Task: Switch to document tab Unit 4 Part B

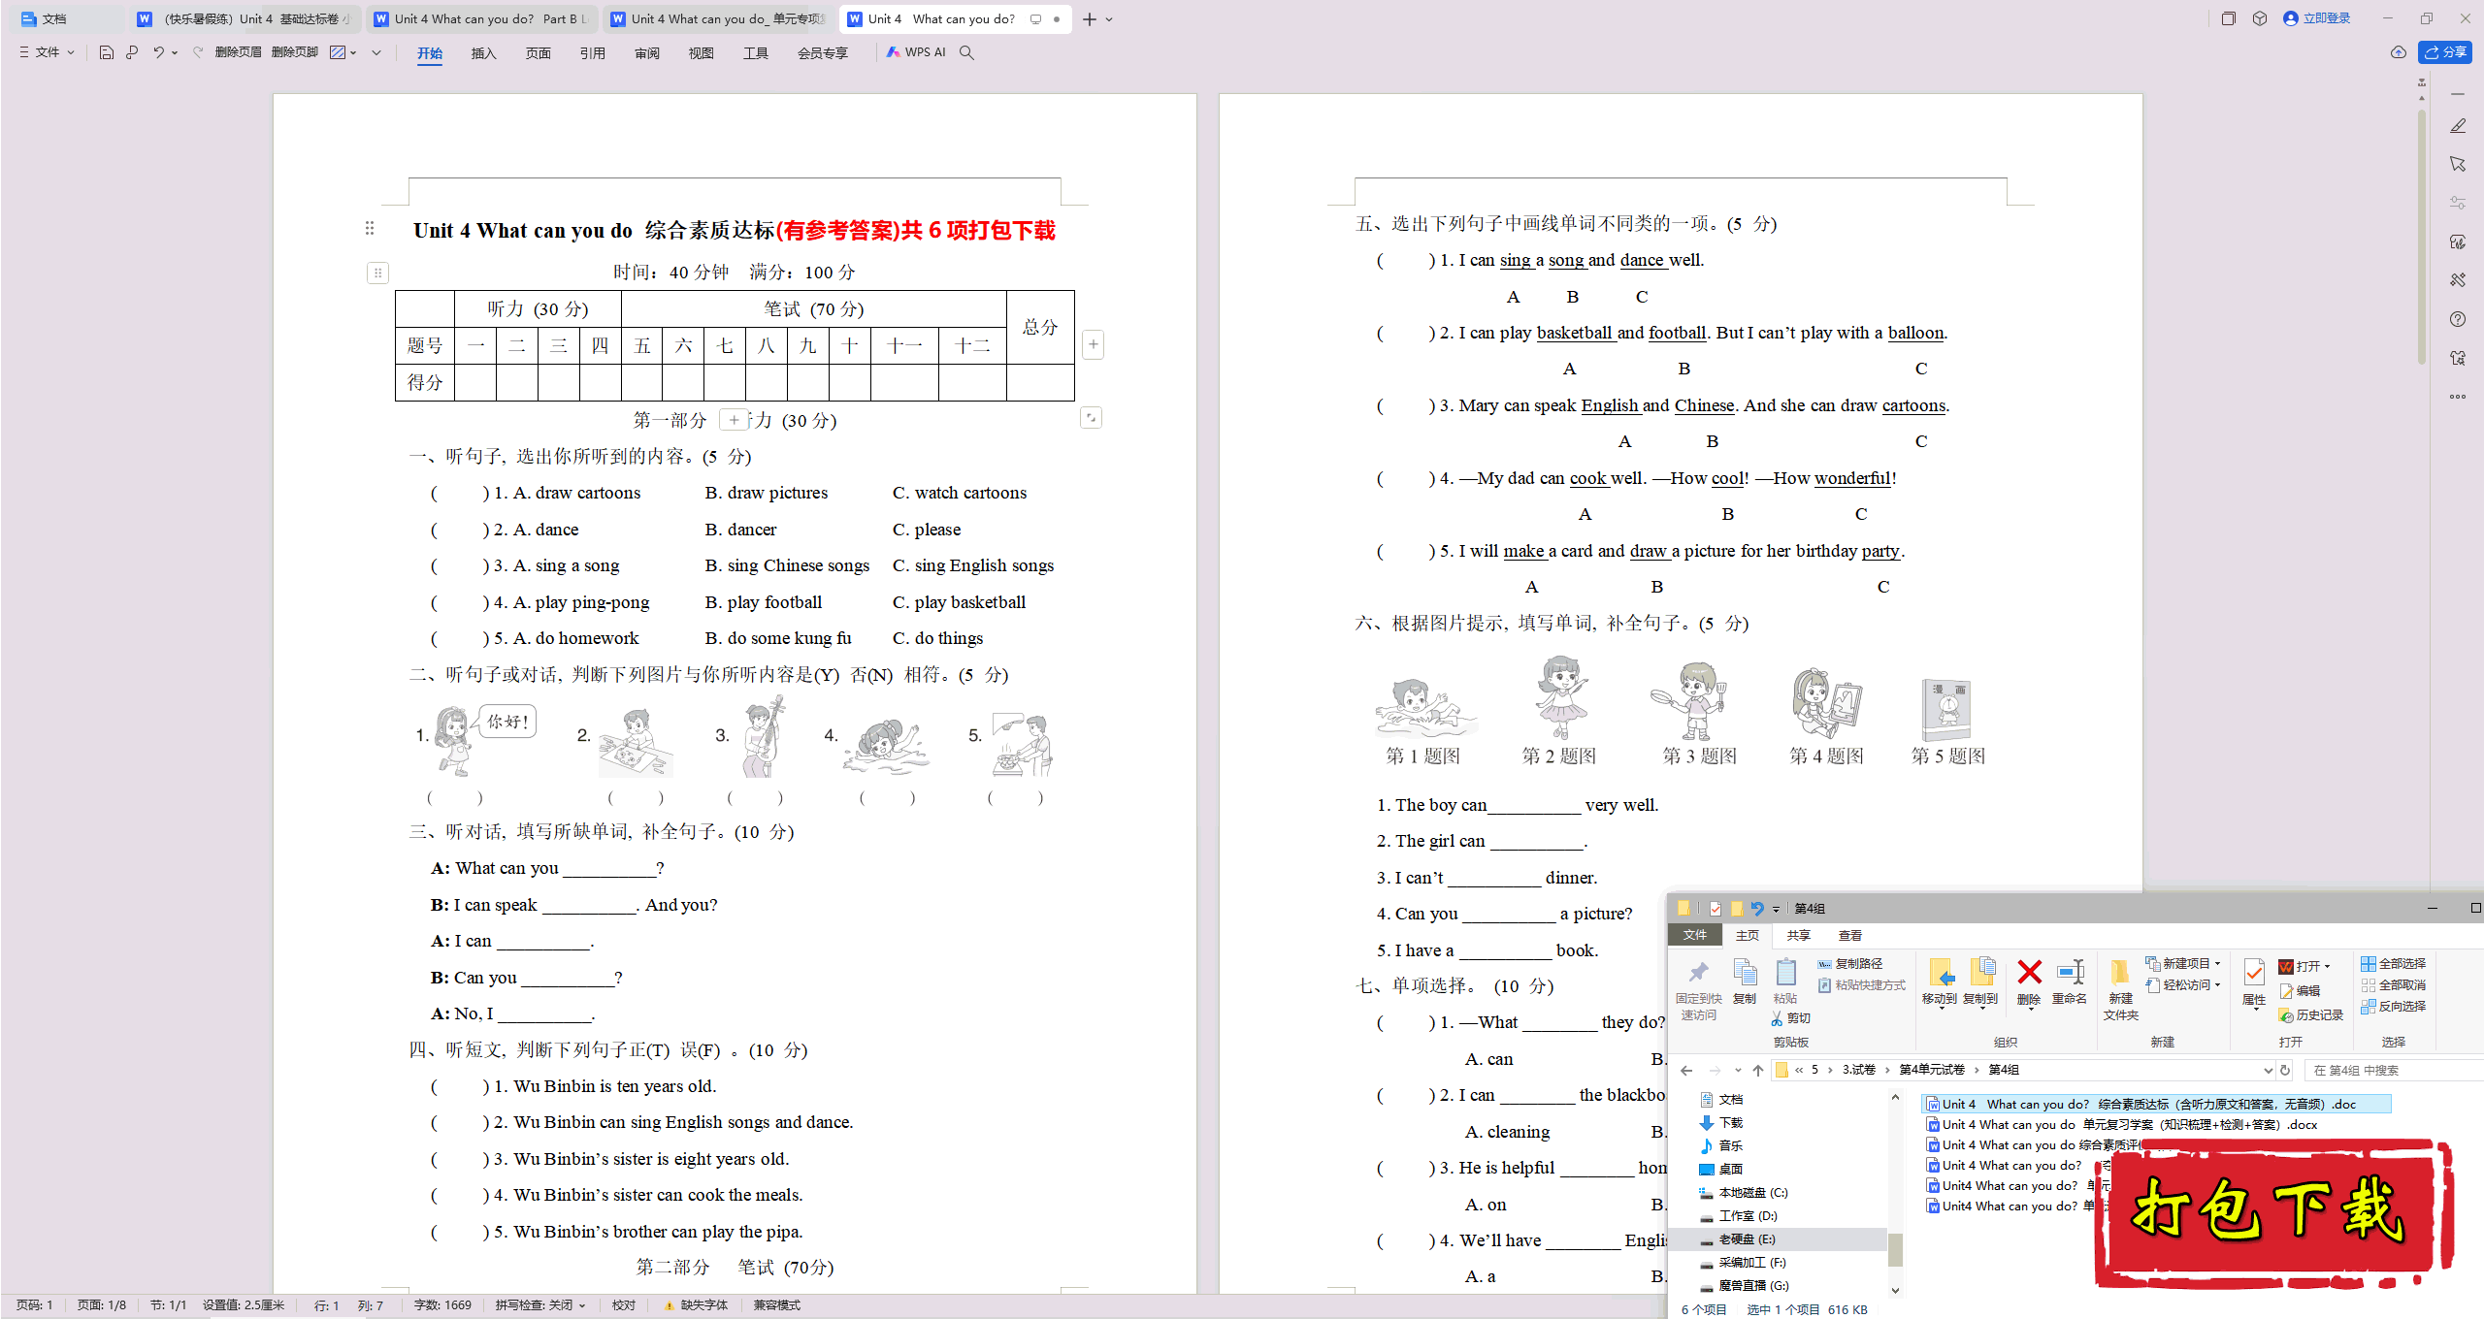Action: pos(482,18)
